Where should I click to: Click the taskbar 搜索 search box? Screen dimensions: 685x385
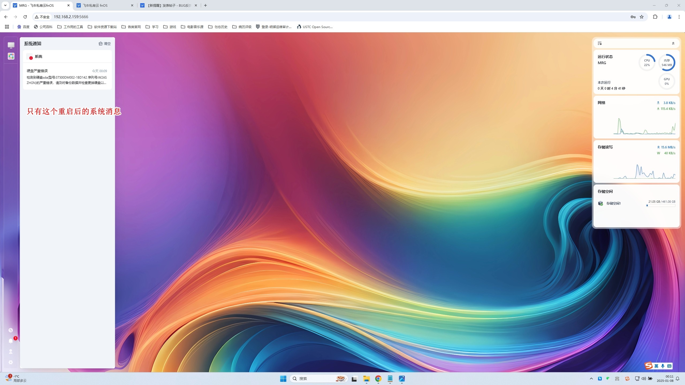(x=318, y=379)
